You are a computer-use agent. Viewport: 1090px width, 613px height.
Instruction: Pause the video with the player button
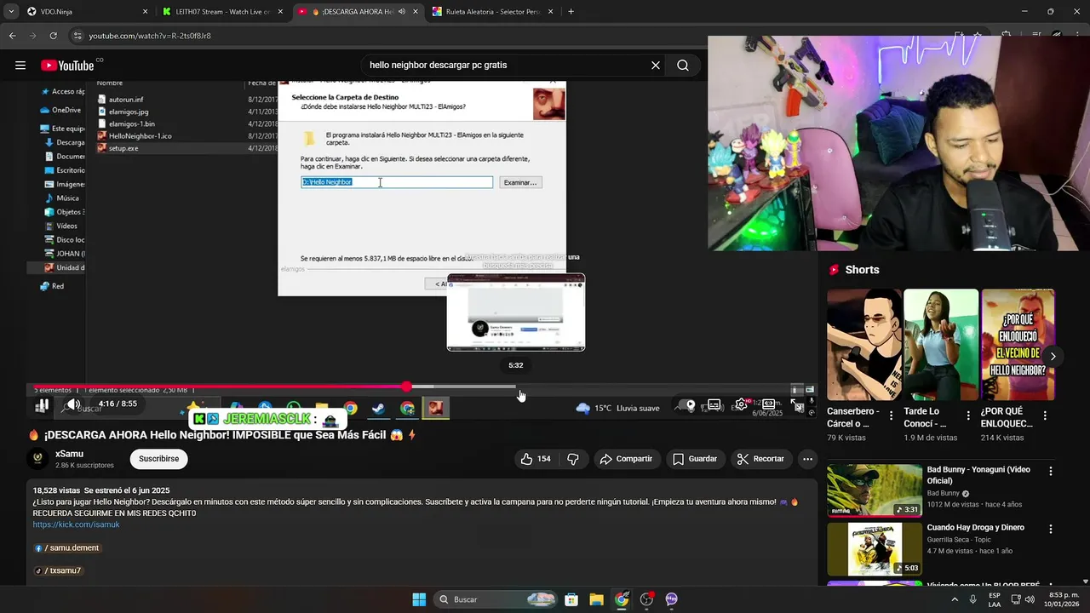click(42, 405)
